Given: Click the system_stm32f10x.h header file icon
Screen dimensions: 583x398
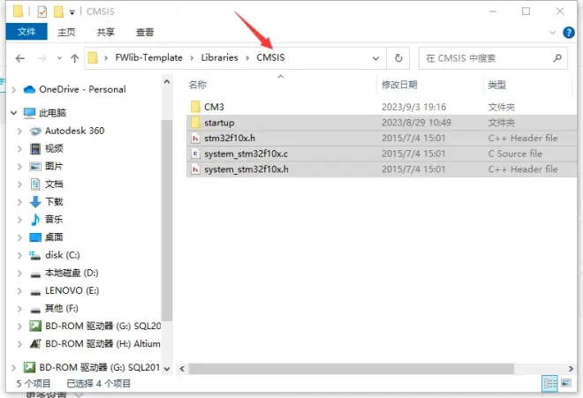Looking at the screenshot, I should point(195,169).
